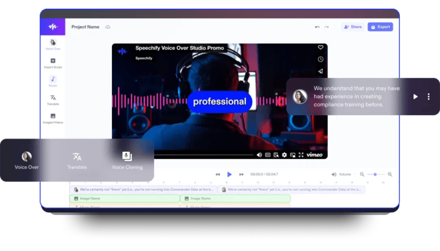This screenshot has width=440, height=251.
Task: Like the video with heart icon
Action: [x=321, y=47]
